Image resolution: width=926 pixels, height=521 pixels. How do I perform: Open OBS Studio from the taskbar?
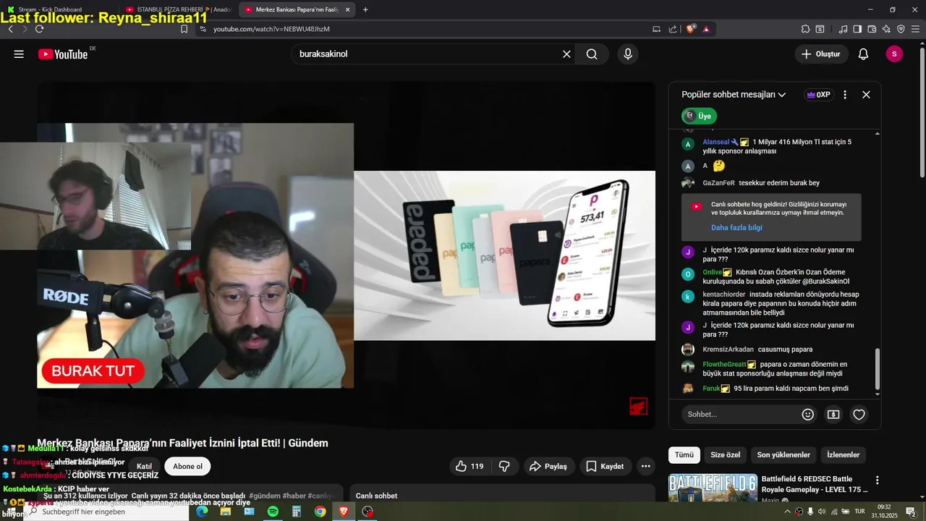pyautogui.click(x=368, y=512)
